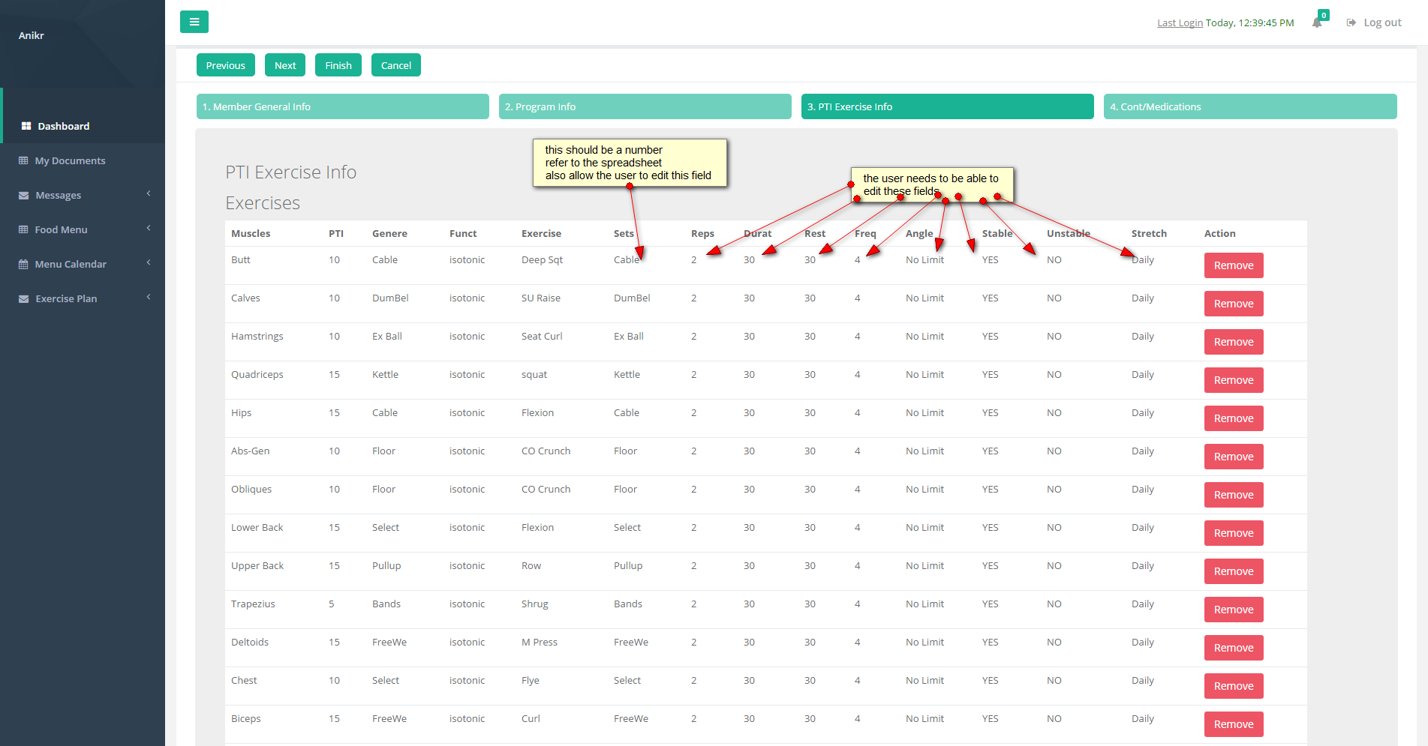This screenshot has height=746, width=1428.
Task: Click the Action column header
Action: [x=1219, y=233]
